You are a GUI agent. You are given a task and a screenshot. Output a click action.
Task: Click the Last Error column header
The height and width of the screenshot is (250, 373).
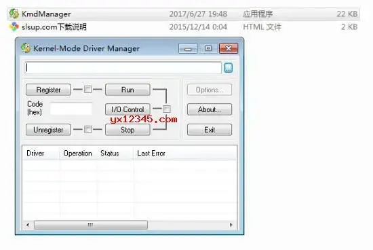click(x=185, y=153)
